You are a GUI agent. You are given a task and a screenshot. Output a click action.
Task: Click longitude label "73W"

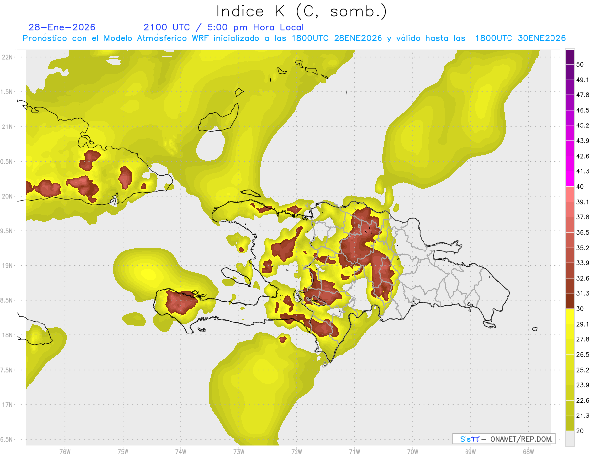[239, 452]
